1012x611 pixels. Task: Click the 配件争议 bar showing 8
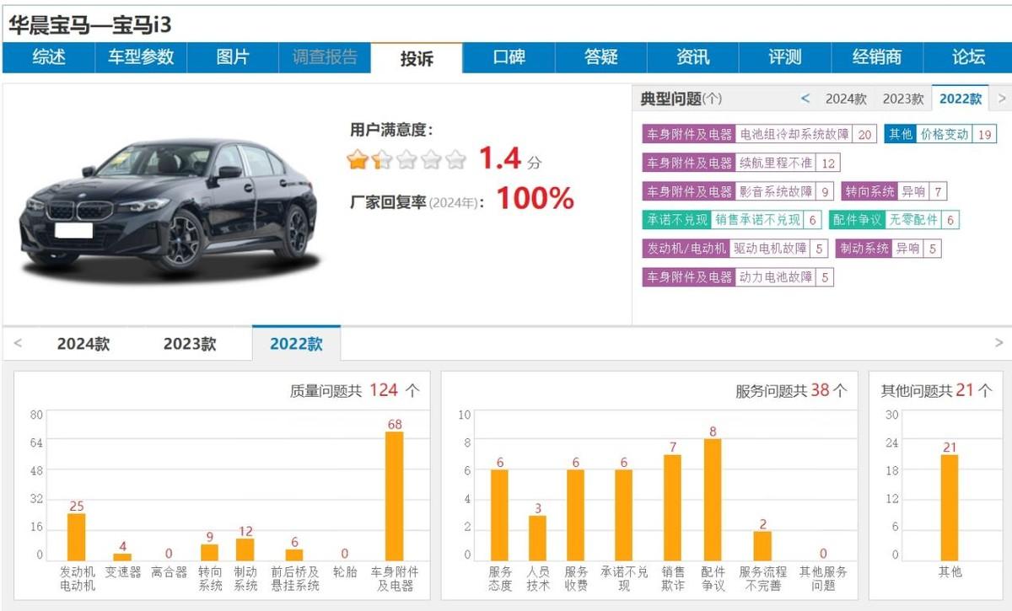tap(713, 500)
